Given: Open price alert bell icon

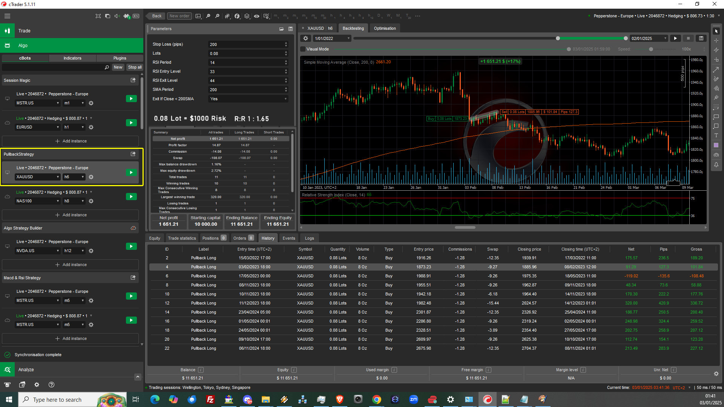Looking at the screenshot, I should click(716, 165).
